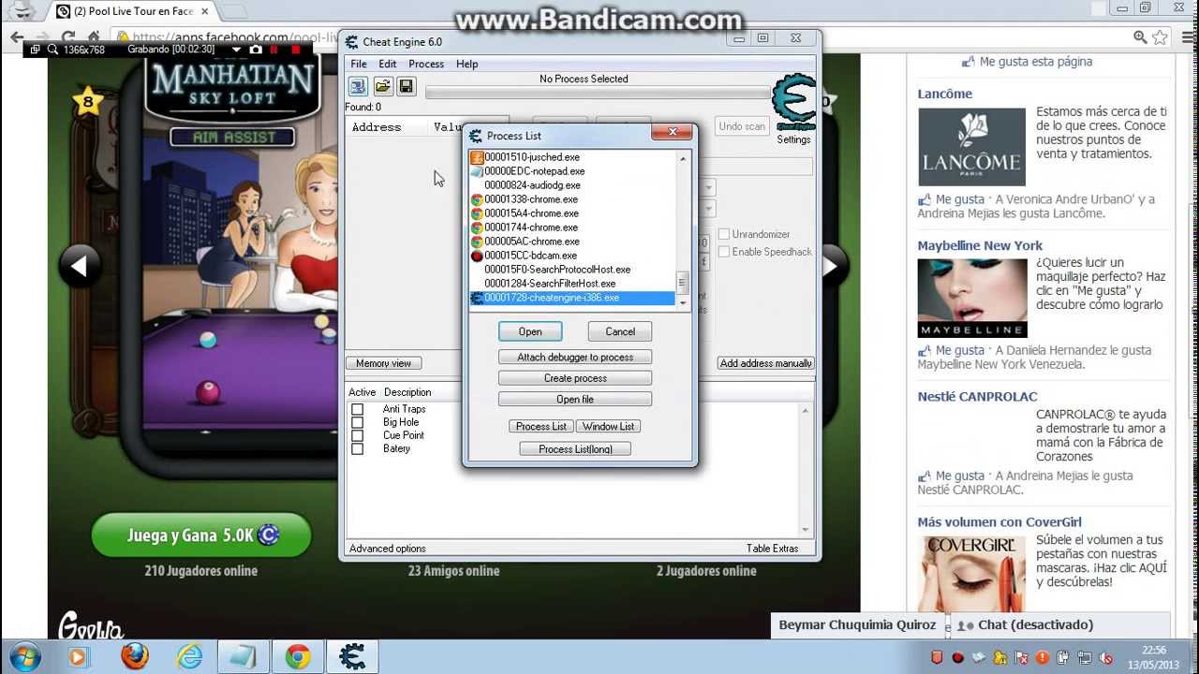The height and width of the screenshot is (674, 1199).
Task: Click the Window List button
Action: pos(609,426)
